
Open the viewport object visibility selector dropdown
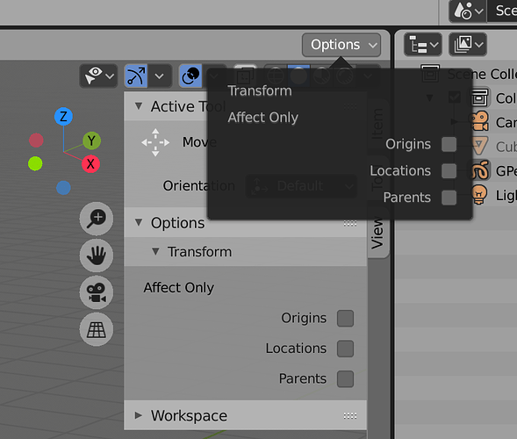pyautogui.click(x=98, y=76)
